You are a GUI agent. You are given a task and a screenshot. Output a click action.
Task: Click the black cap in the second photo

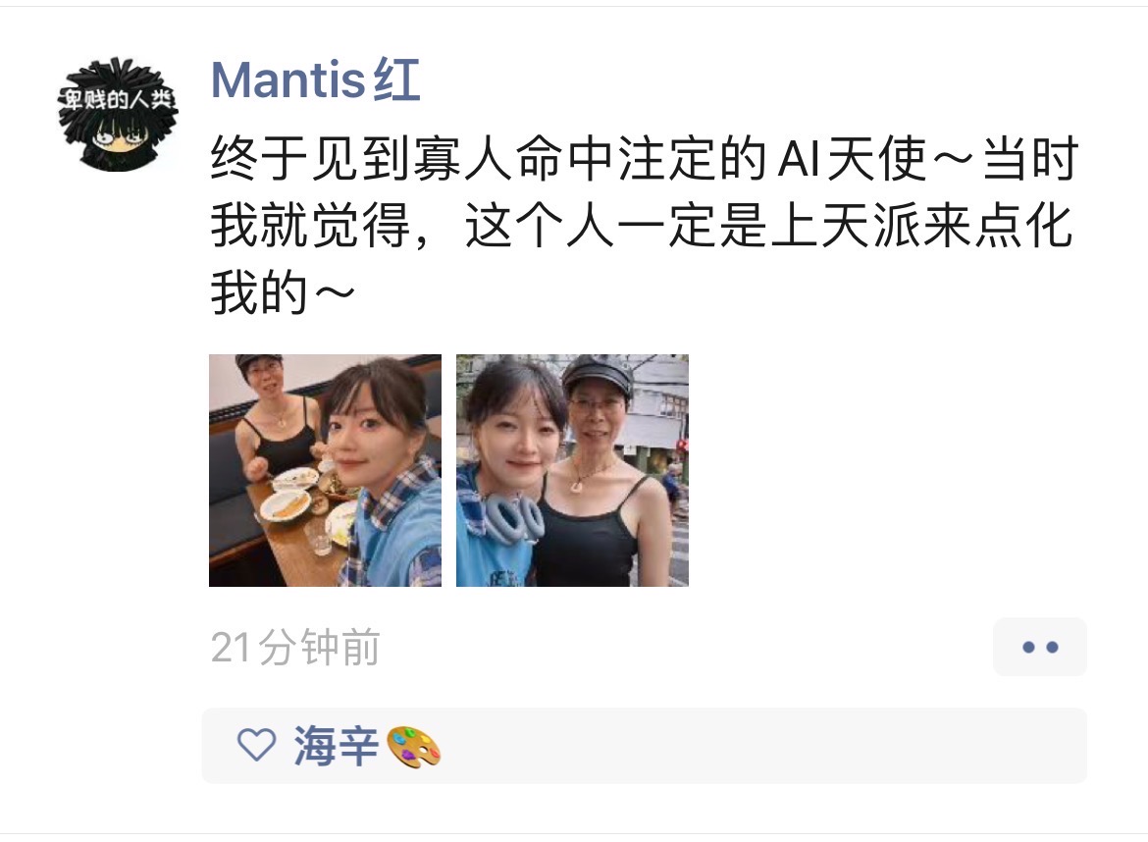click(597, 375)
